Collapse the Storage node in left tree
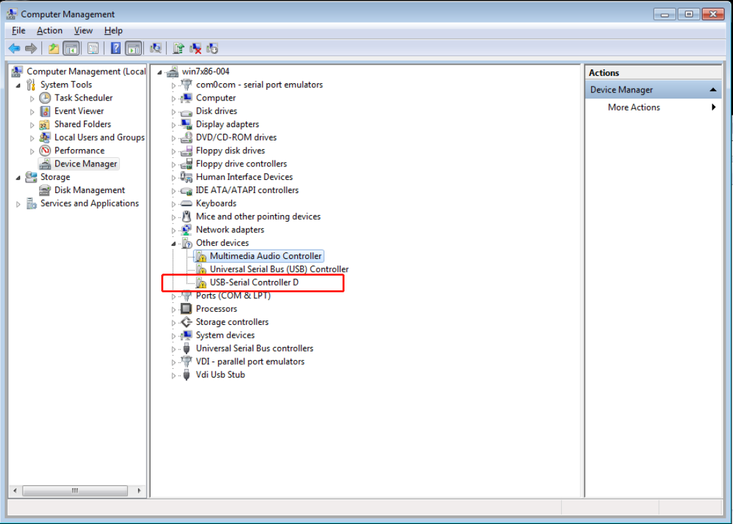 pos(18,178)
